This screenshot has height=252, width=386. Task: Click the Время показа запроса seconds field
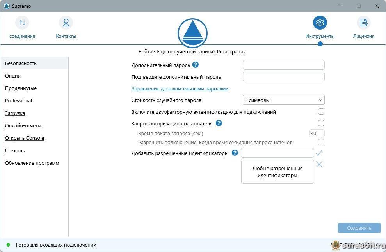point(317,133)
